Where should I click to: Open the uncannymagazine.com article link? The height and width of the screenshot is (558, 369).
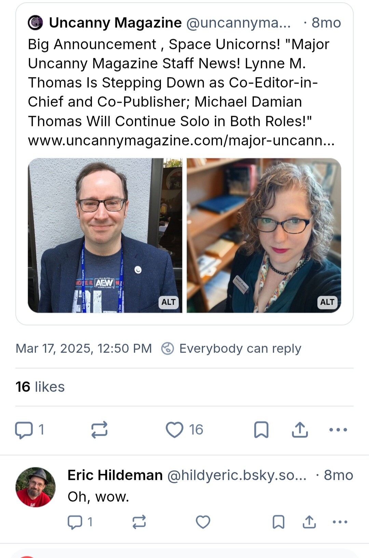pyautogui.click(x=181, y=140)
